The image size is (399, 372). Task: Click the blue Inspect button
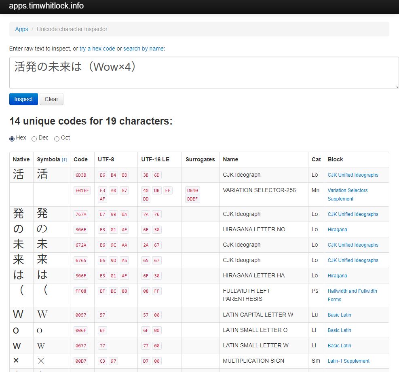23,99
